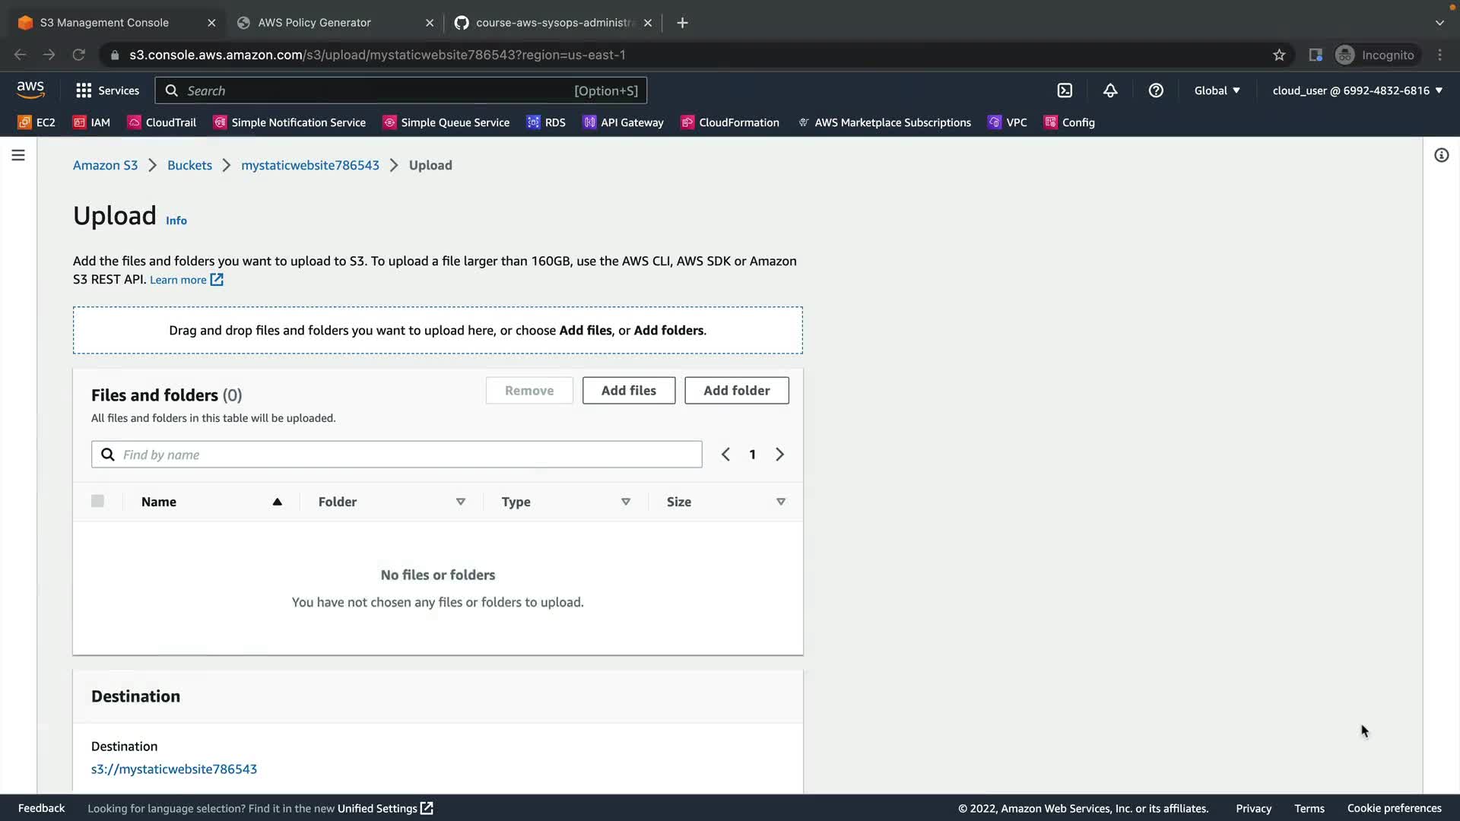
Task: Switch to course-aws-sysops GitHub tab
Action: click(554, 23)
